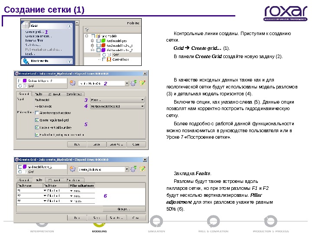
Task: Open 3D layout tab in Faults dialog
Action: pos(54,180)
